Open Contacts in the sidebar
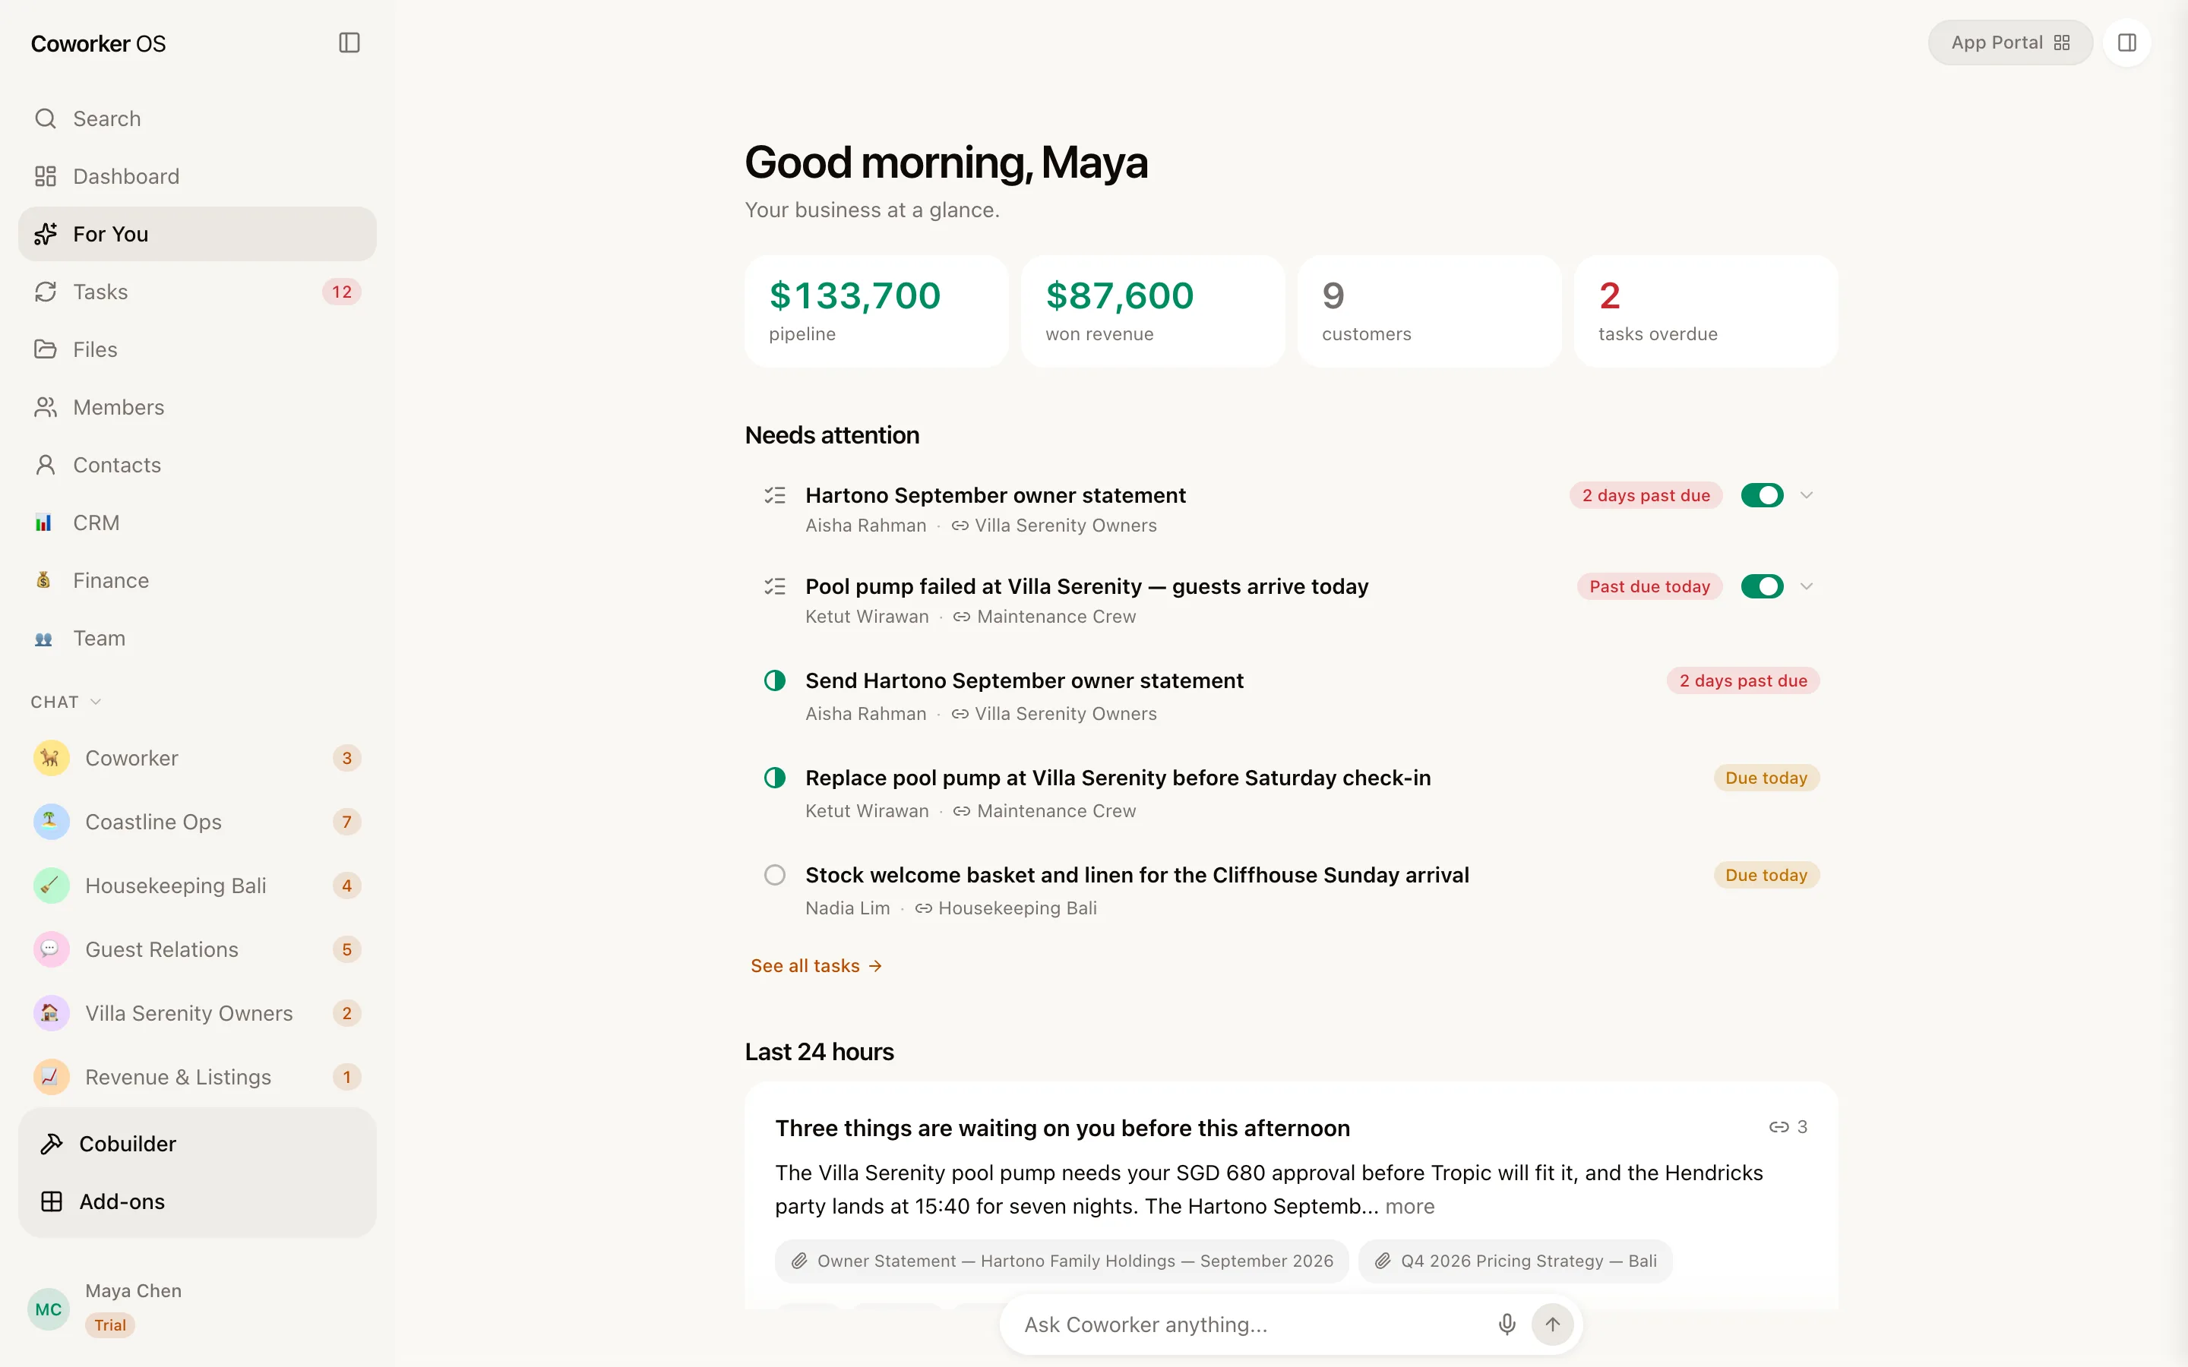 coord(197,466)
